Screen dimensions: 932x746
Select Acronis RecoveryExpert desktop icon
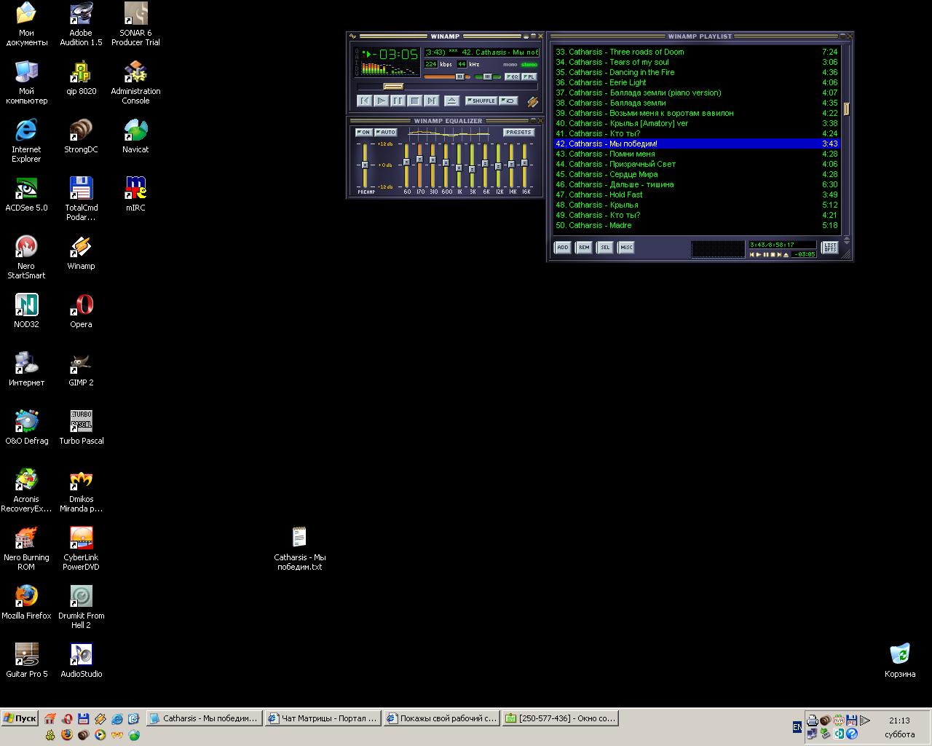tap(26, 490)
